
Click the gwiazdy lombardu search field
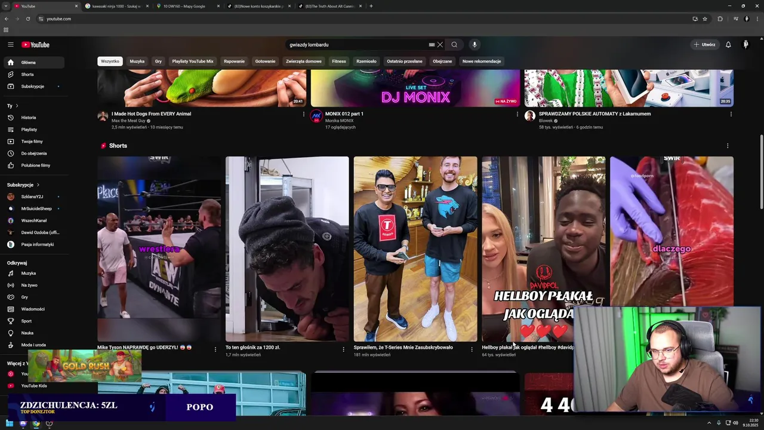tap(358, 45)
